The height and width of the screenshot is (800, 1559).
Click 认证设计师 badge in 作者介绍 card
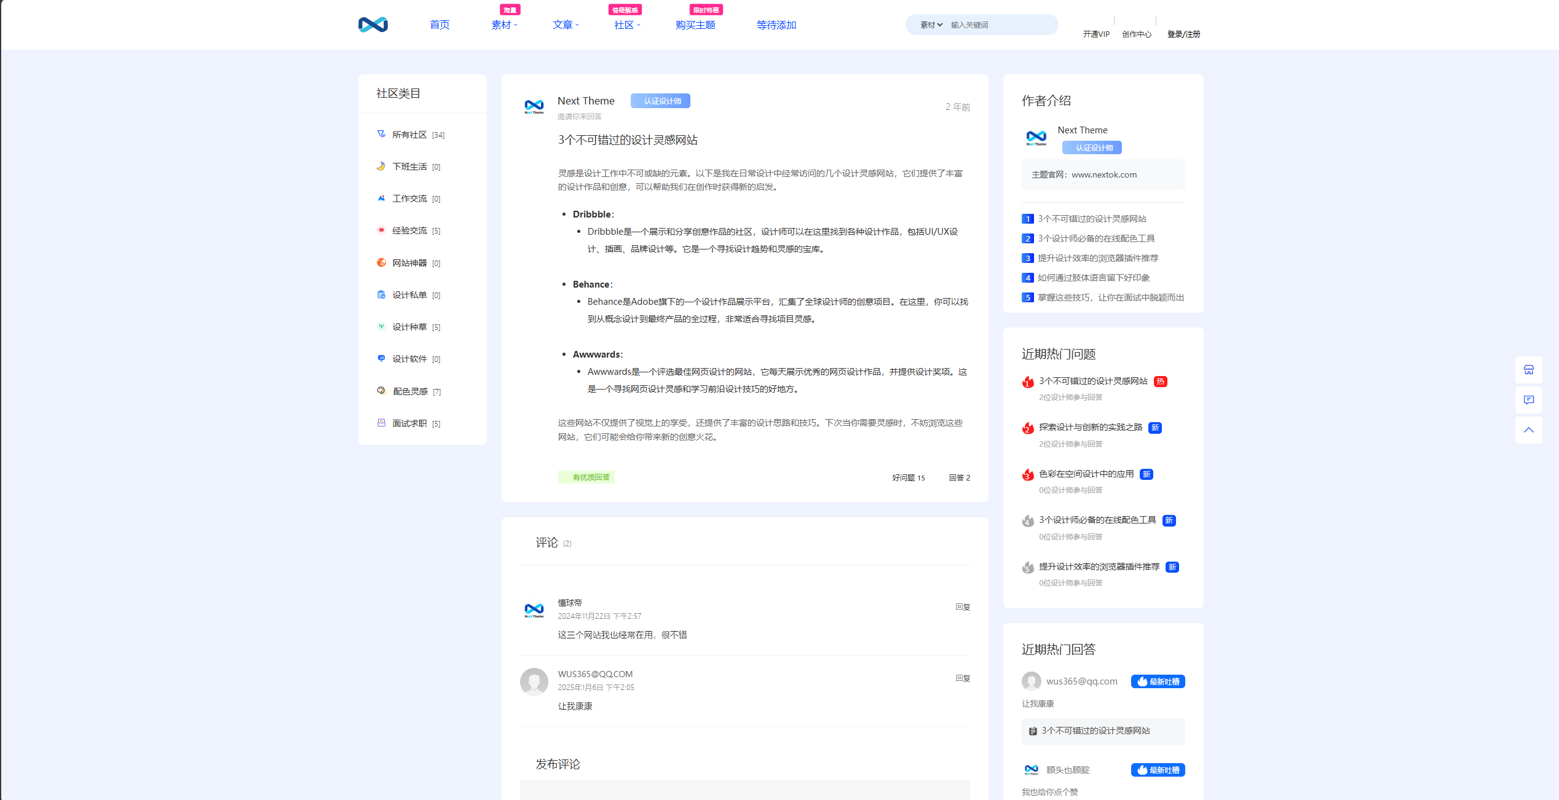pos(1092,147)
